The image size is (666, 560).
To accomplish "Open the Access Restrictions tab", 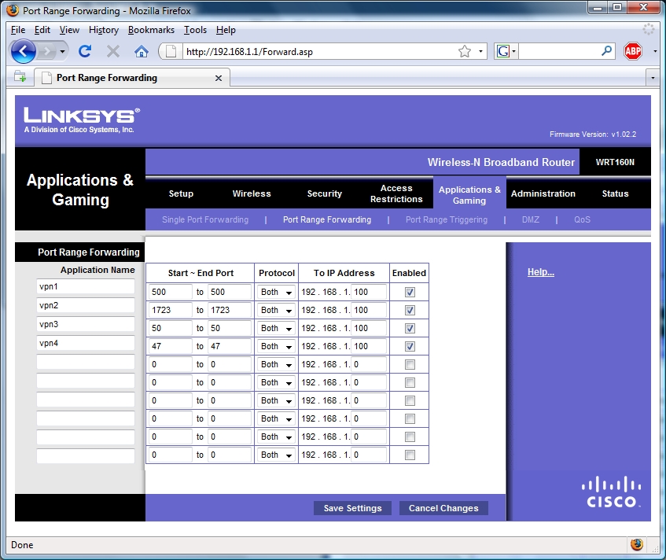I will click(x=396, y=193).
